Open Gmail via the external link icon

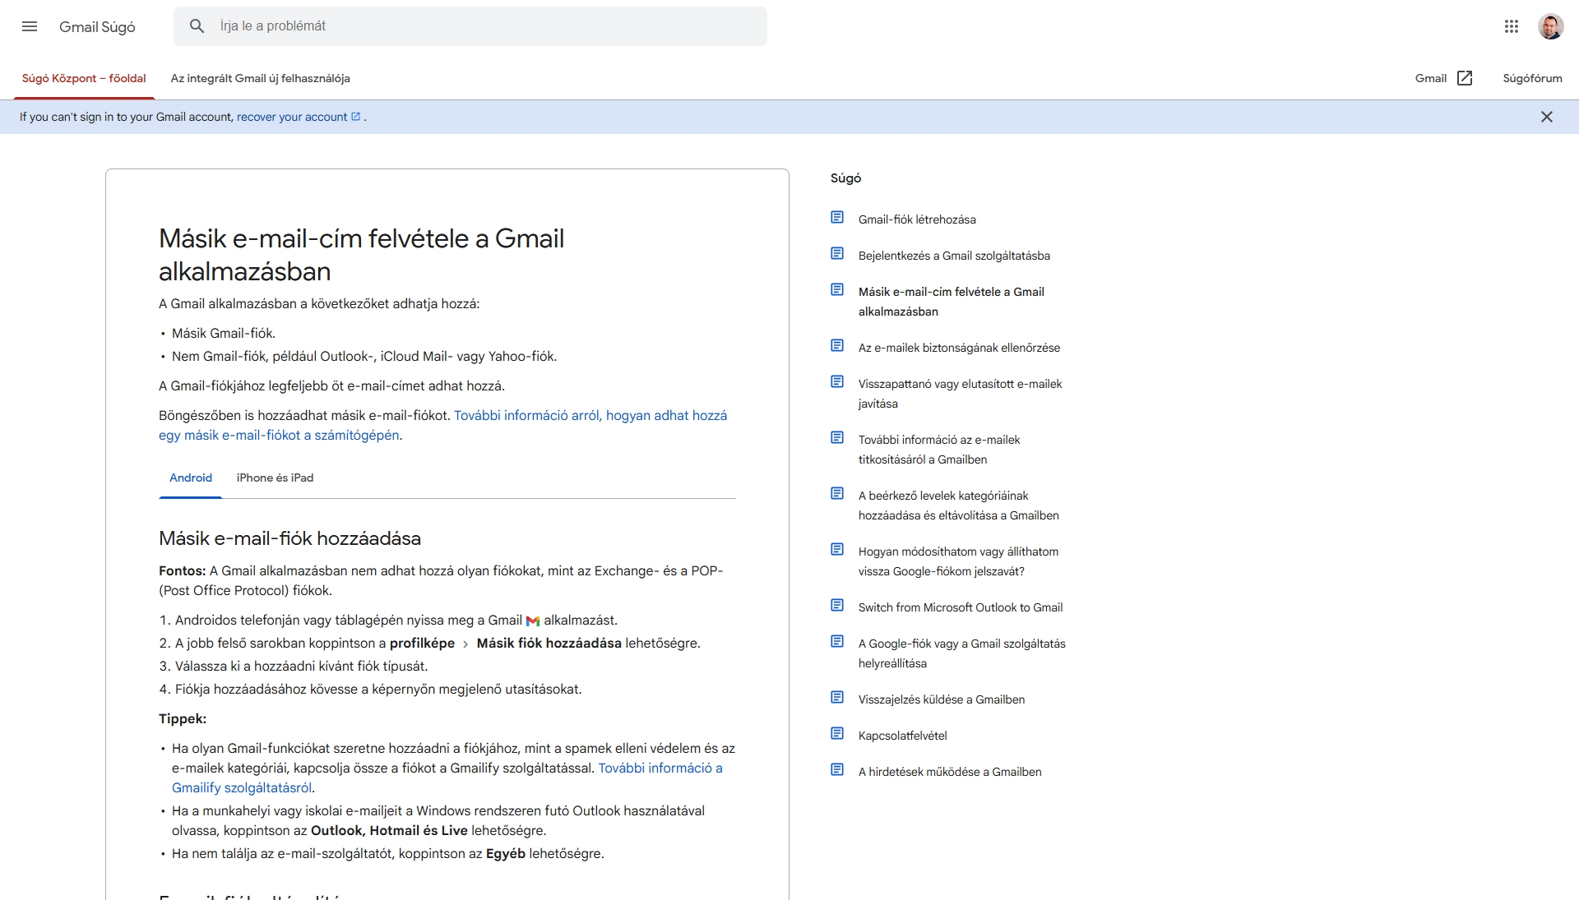tap(1465, 77)
